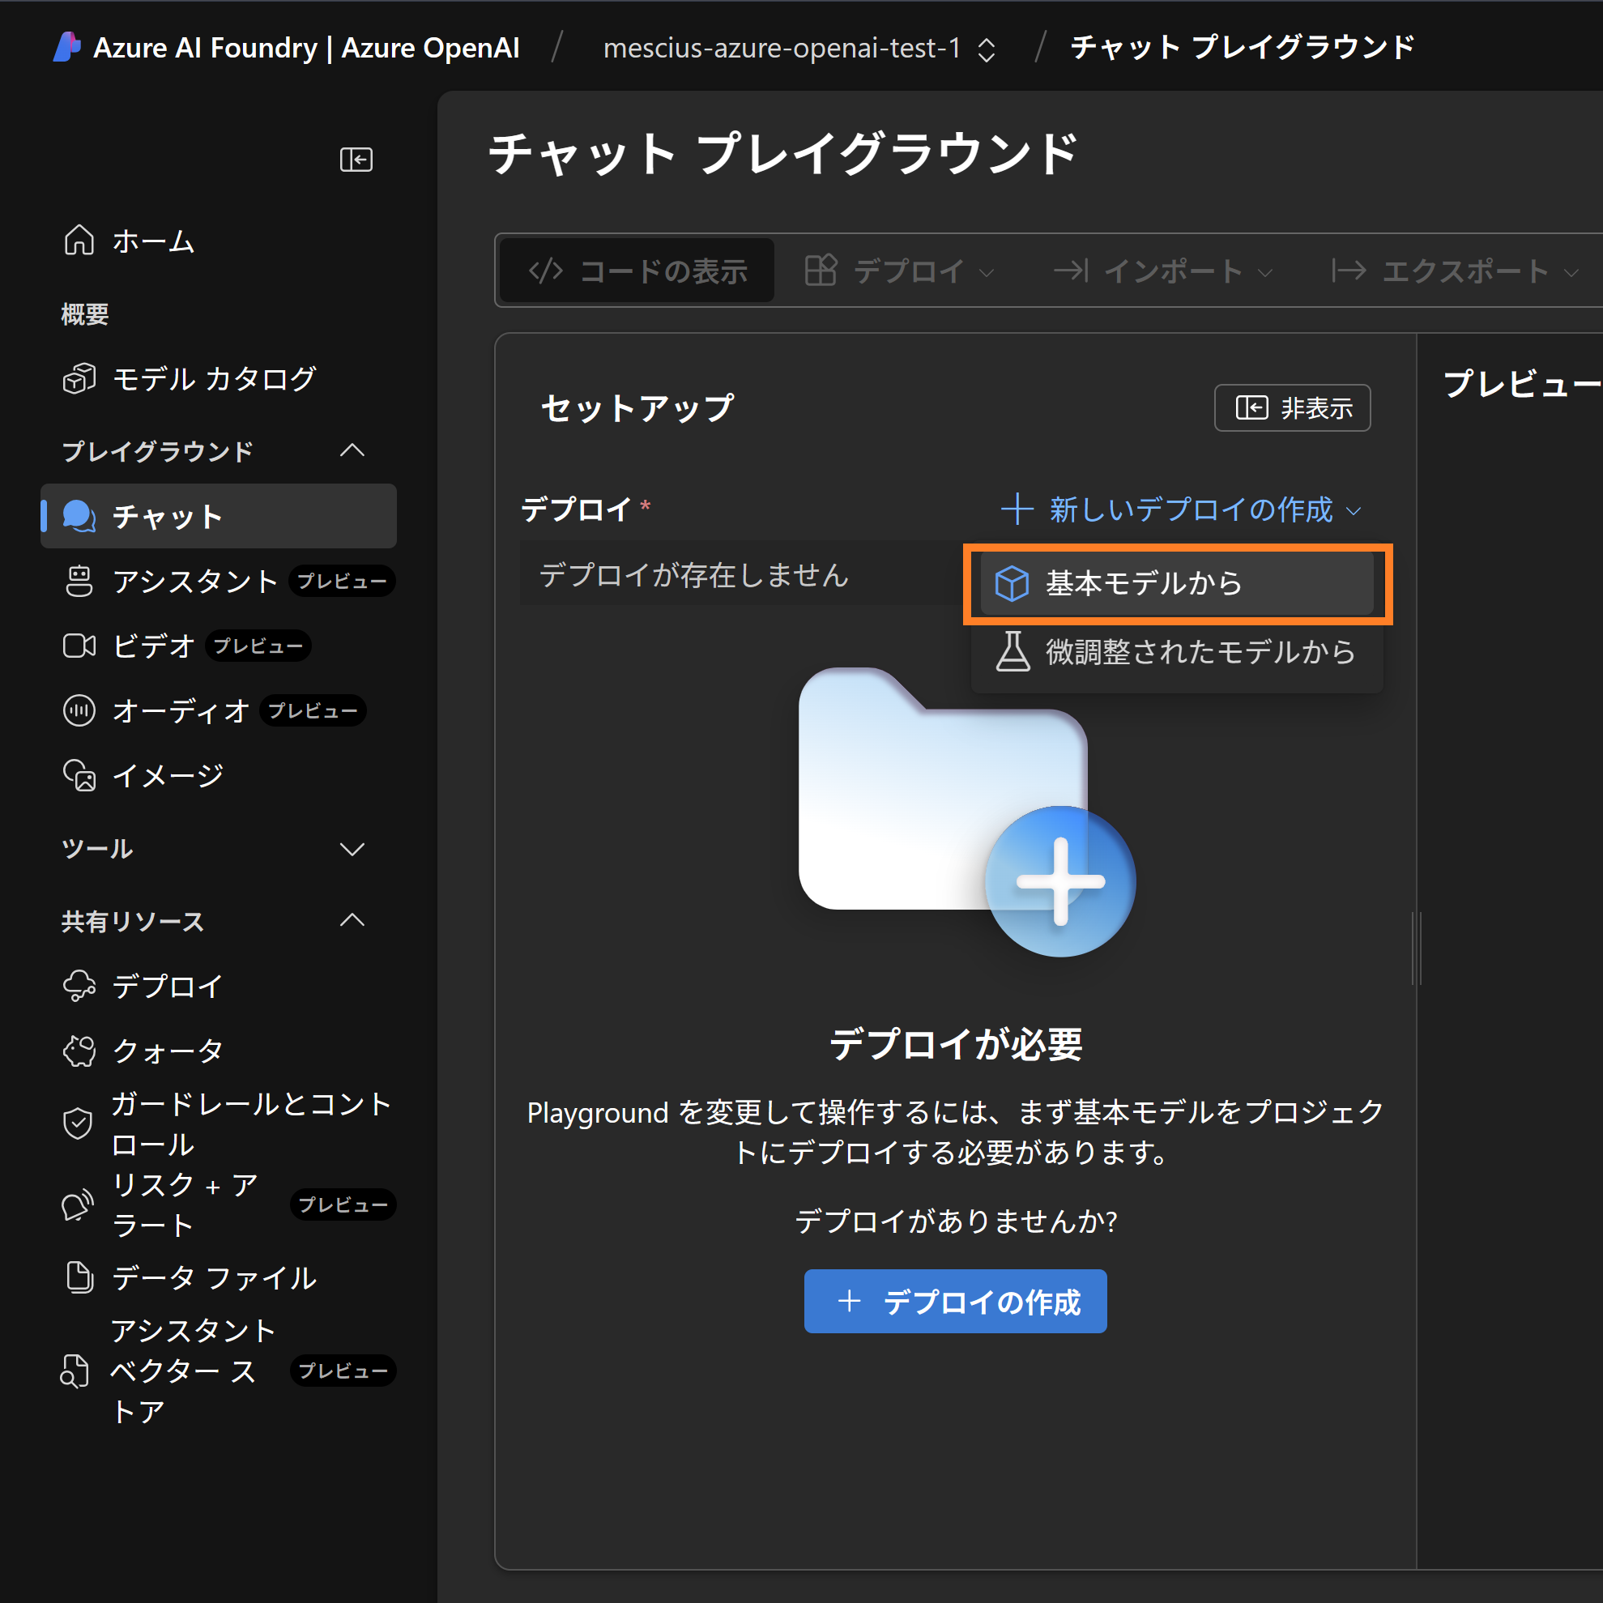Open クォータ in the sidebar

(218, 1051)
